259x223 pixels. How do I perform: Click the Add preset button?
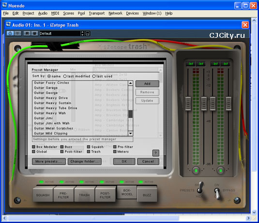pos(147,84)
